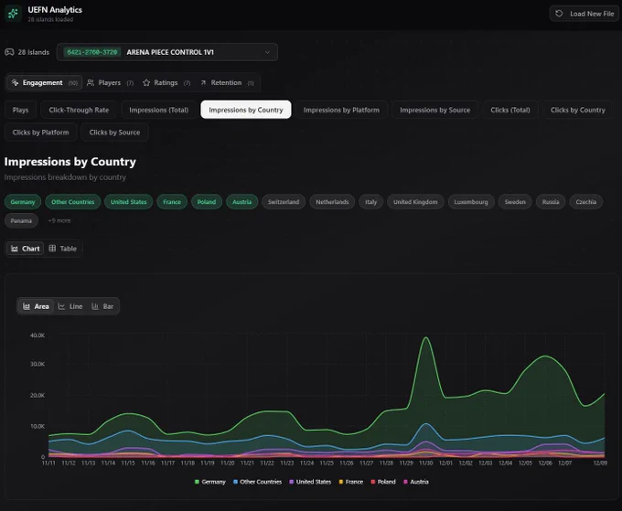Enable the Czechia filter chip
622x511 pixels.
pyautogui.click(x=586, y=202)
